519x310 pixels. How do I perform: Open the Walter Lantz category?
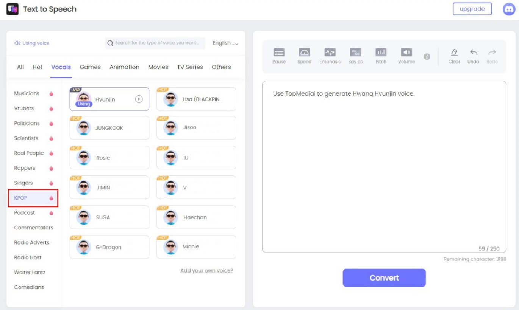pyautogui.click(x=30, y=272)
